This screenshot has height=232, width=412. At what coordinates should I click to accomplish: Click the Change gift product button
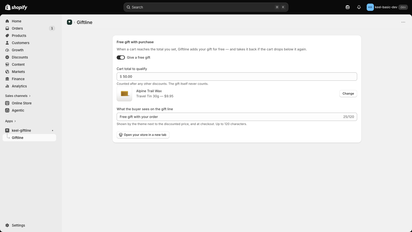348,94
